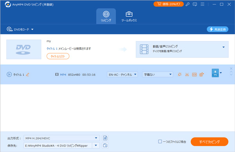Minimize the AnyMP4 window

214,4
